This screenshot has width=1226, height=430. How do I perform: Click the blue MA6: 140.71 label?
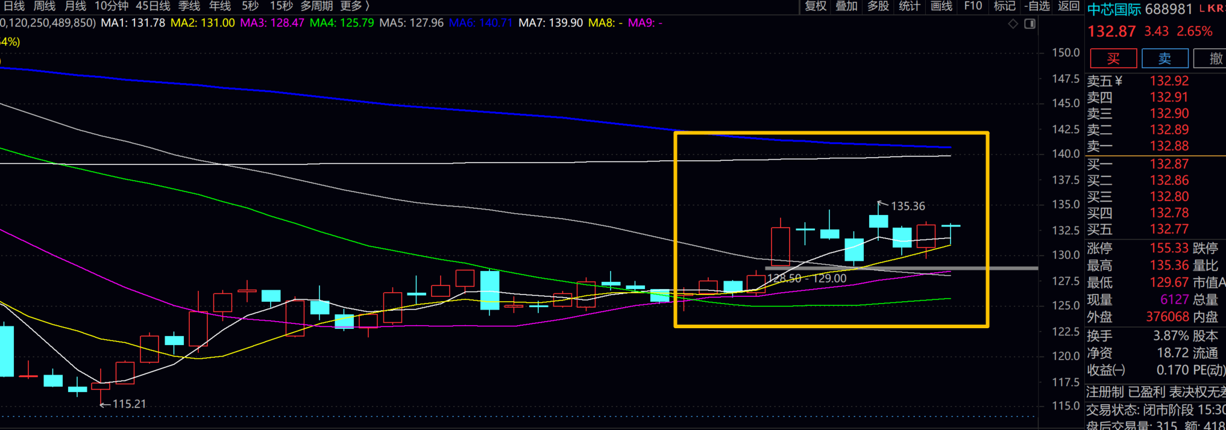coord(481,23)
